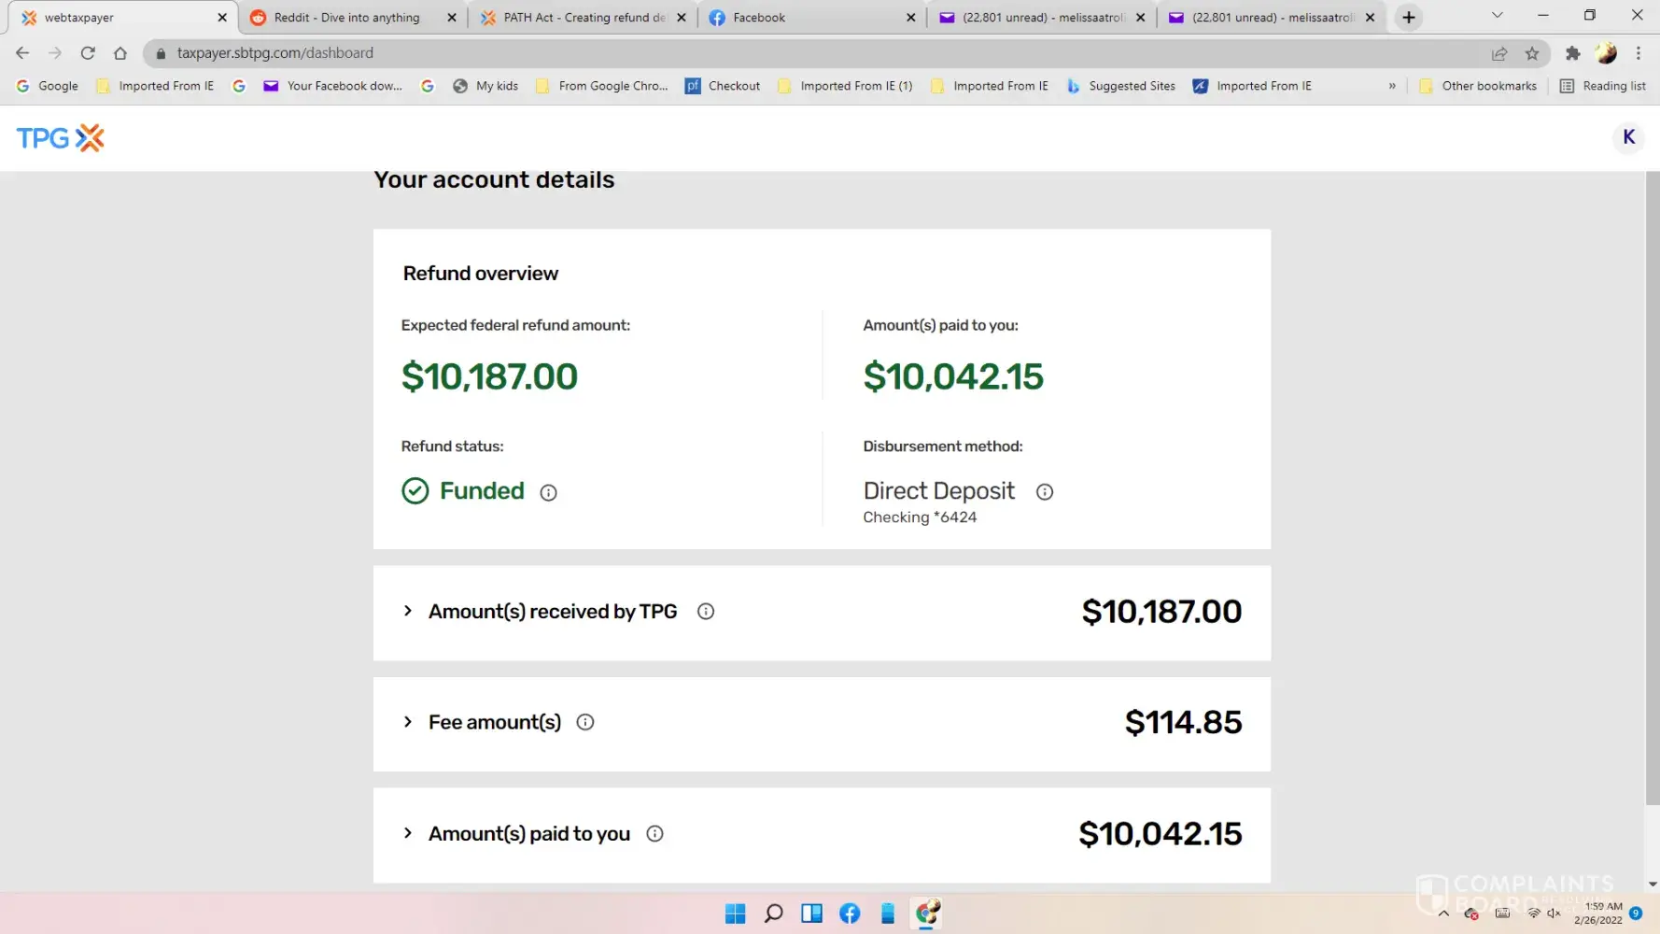The height and width of the screenshot is (934, 1660).
Task: Click the TPG logo in header
Action: pyautogui.click(x=61, y=138)
